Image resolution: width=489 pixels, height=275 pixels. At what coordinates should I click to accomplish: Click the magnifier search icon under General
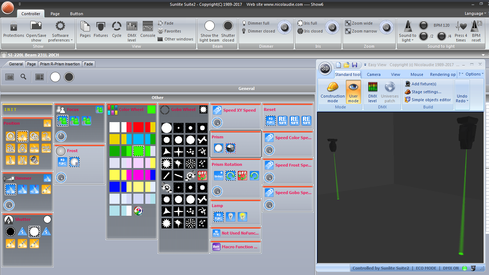(23, 77)
